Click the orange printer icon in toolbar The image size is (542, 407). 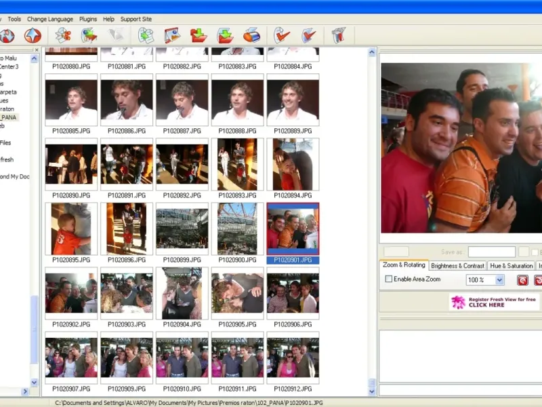251,35
